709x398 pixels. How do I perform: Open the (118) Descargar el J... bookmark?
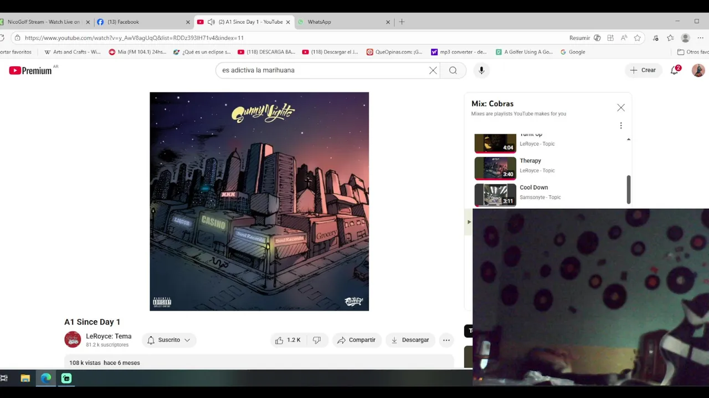[x=331, y=52]
